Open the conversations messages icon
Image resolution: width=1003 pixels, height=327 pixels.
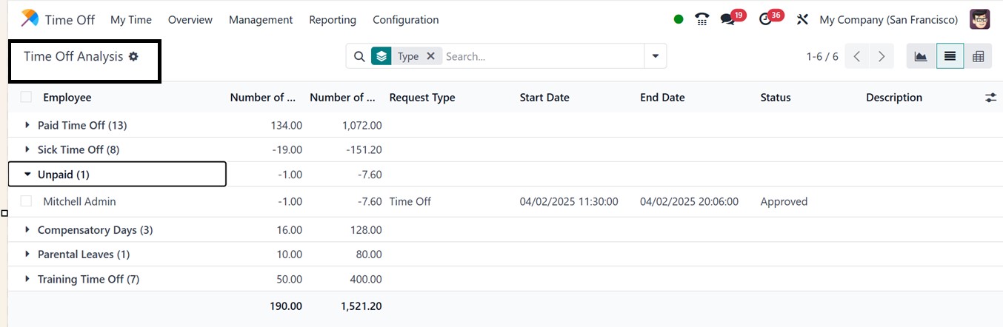coord(728,20)
